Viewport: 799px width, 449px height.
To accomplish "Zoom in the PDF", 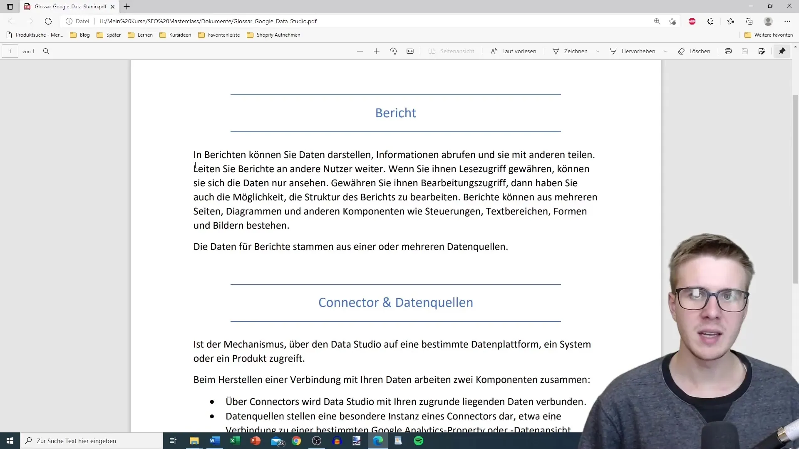I will point(377,51).
